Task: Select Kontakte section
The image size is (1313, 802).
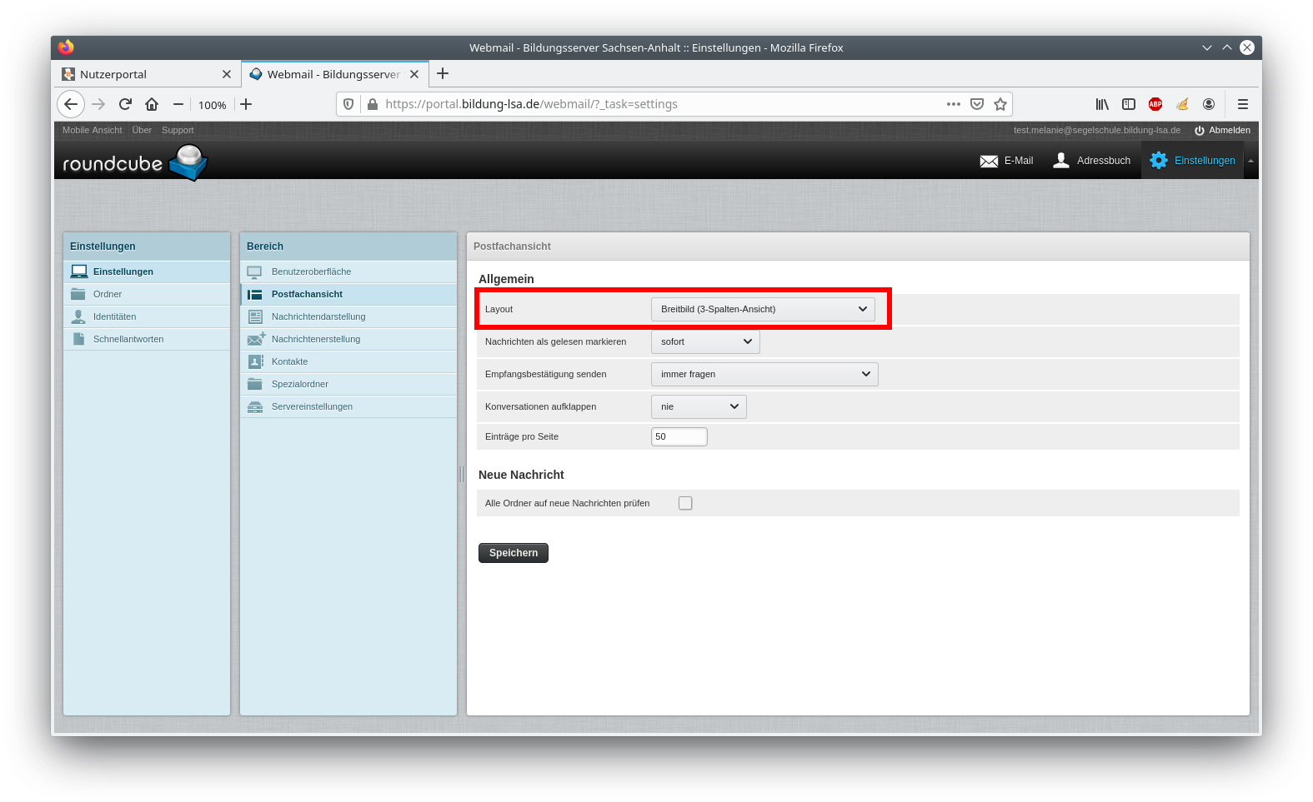Action: 348,361
